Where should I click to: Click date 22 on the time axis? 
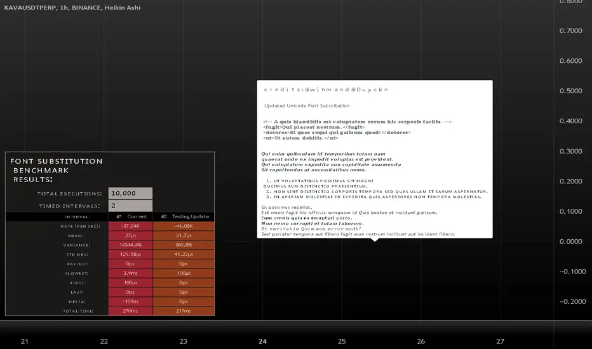[104, 341]
